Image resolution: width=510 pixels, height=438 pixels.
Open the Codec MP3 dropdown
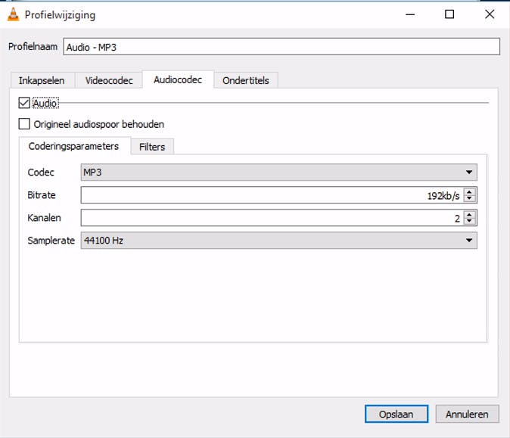click(x=278, y=172)
